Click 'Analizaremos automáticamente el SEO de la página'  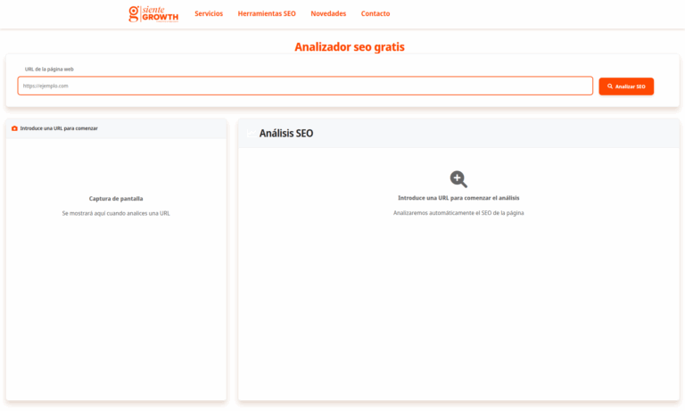click(458, 213)
